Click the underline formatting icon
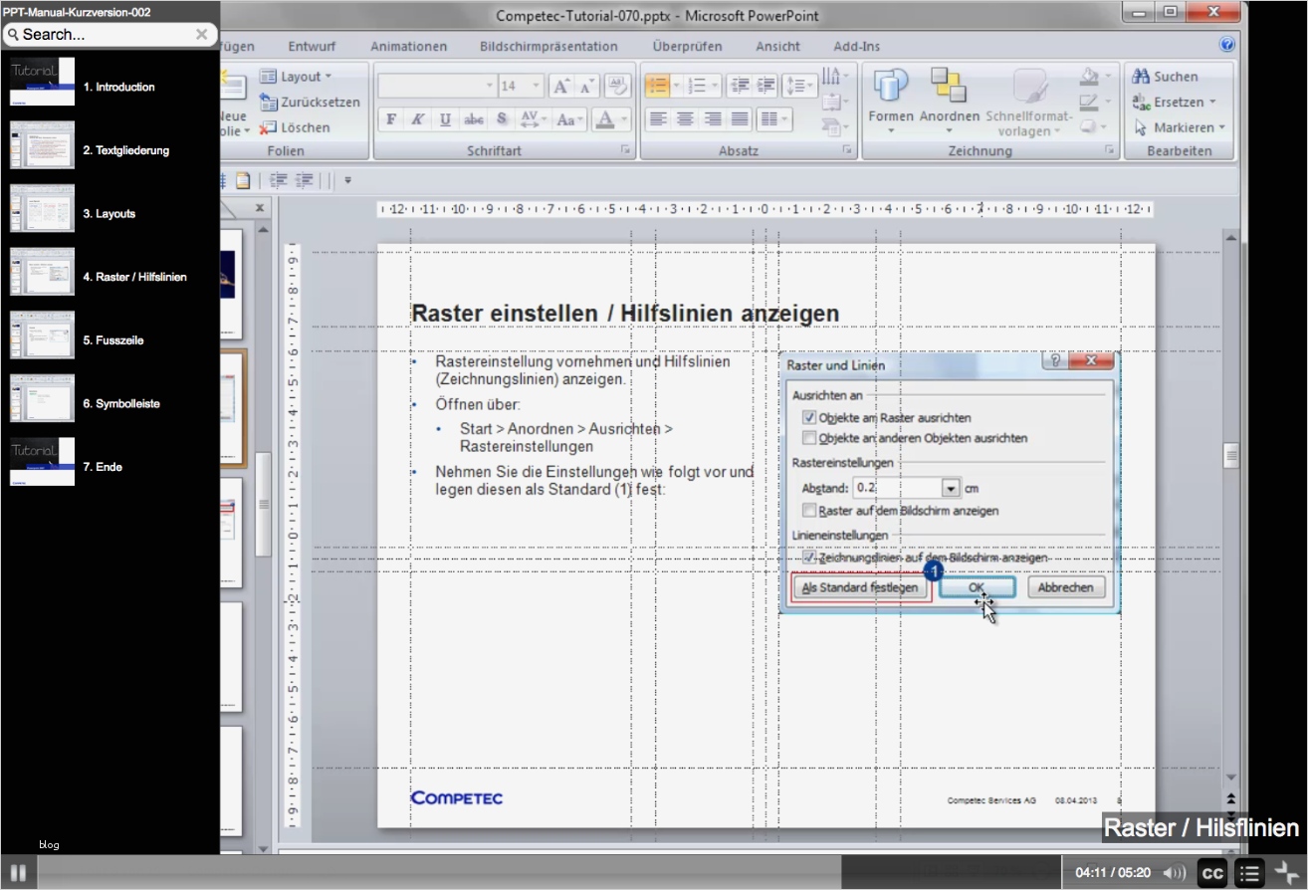The height and width of the screenshot is (890, 1308). point(445,119)
